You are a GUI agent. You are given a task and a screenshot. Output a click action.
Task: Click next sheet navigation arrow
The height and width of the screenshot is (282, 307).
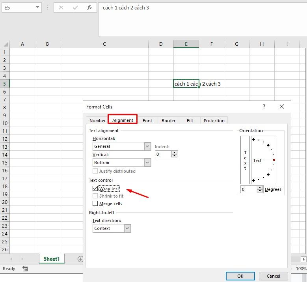22,259
